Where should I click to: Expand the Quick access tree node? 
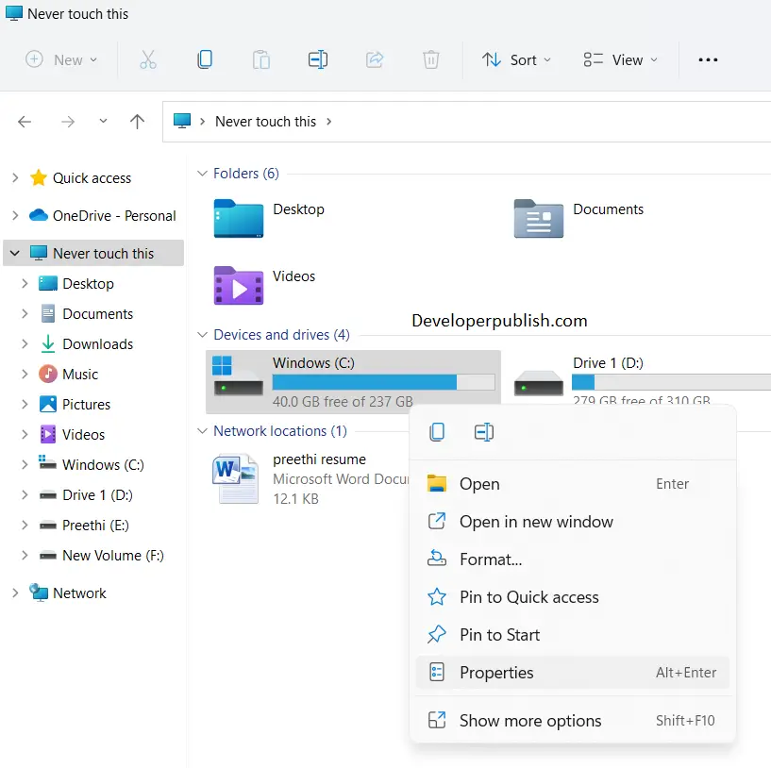15,177
